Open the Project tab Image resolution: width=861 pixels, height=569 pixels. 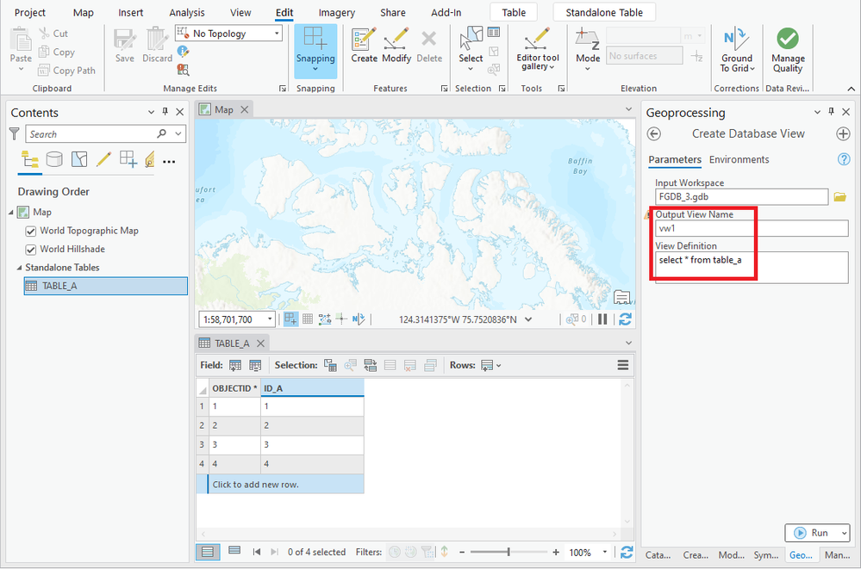29,13
